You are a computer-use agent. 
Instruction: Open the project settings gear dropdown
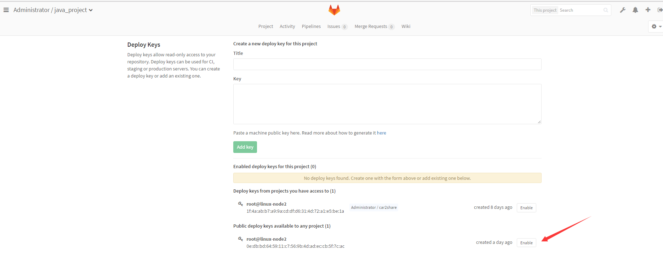[656, 27]
